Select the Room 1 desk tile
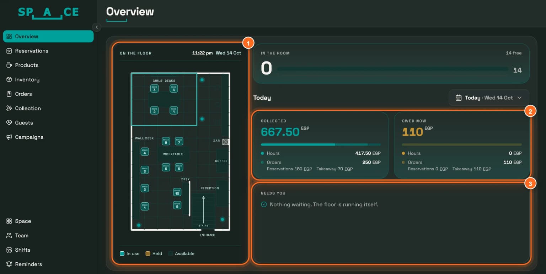The image size is (546, 274). (174, 110)
